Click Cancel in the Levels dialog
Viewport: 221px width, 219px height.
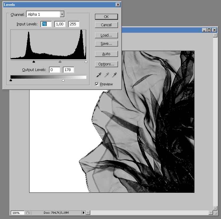106,25
